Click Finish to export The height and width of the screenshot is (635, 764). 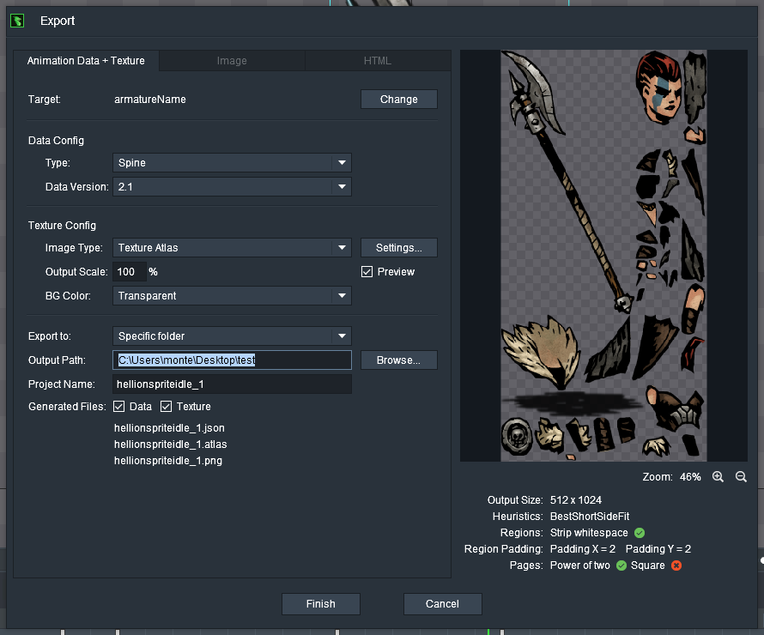tap(320, 604)
